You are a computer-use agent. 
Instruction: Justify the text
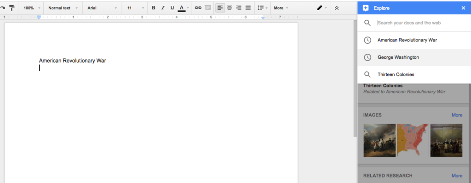(x=248, y=8)
